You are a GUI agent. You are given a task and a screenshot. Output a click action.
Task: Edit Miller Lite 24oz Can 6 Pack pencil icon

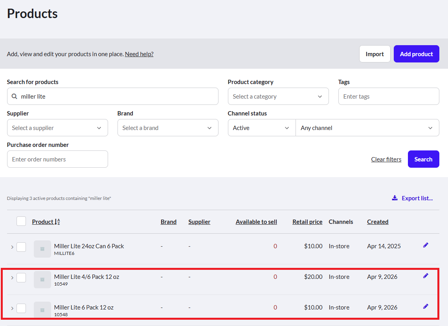(x=426, y=245)
